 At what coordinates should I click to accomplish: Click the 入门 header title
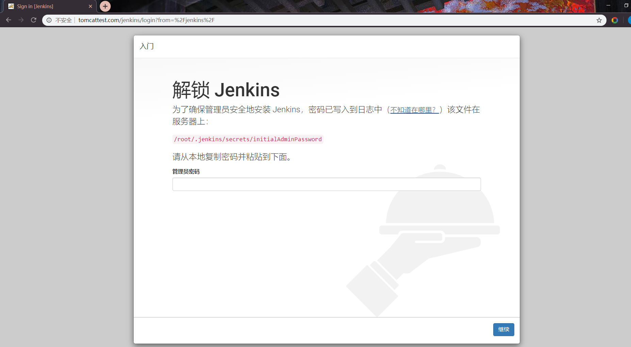click(x=147, y=46)
